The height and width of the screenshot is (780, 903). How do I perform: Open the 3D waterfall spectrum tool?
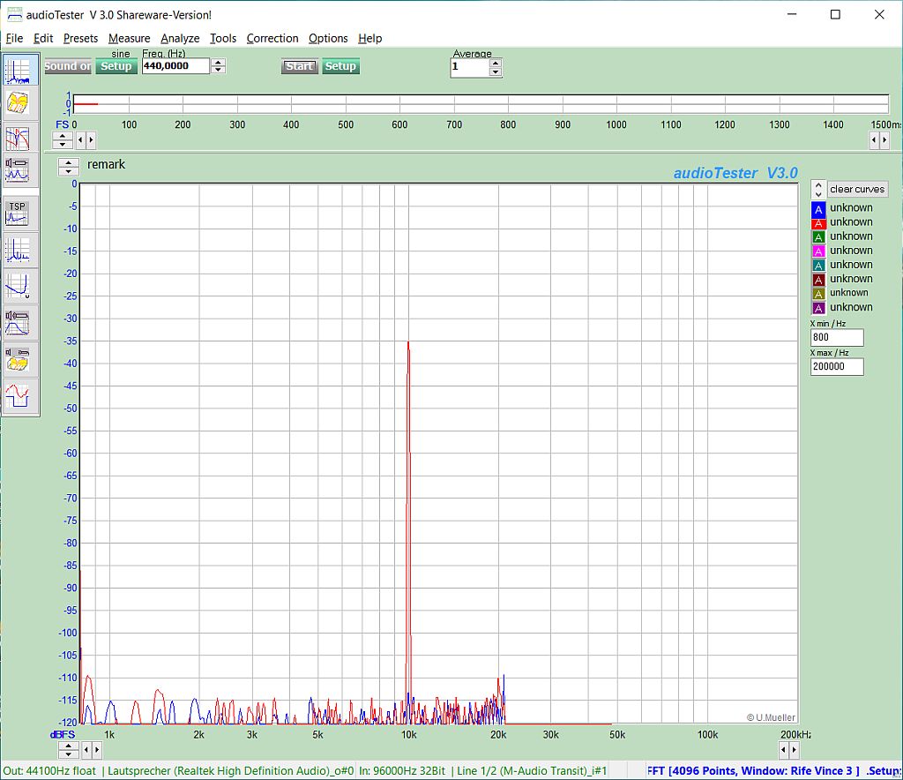click(18, 103)
